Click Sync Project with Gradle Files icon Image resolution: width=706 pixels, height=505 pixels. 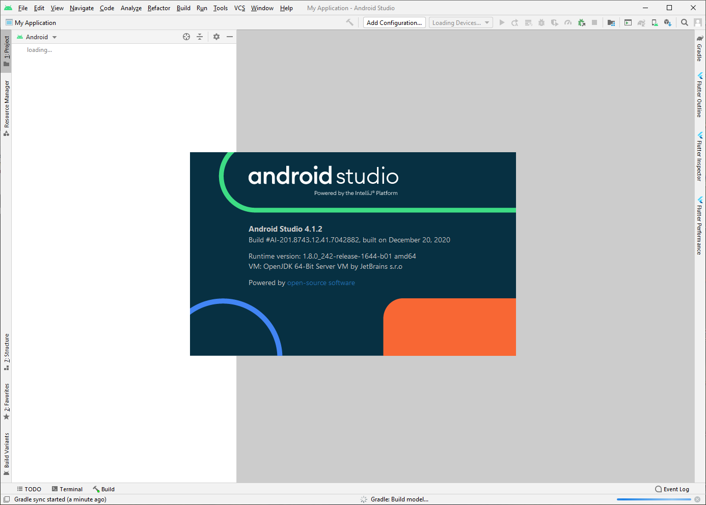click(x=641, y=22)
